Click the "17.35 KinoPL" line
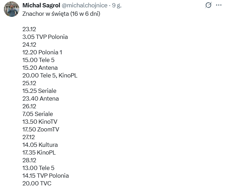 (39, 152)
